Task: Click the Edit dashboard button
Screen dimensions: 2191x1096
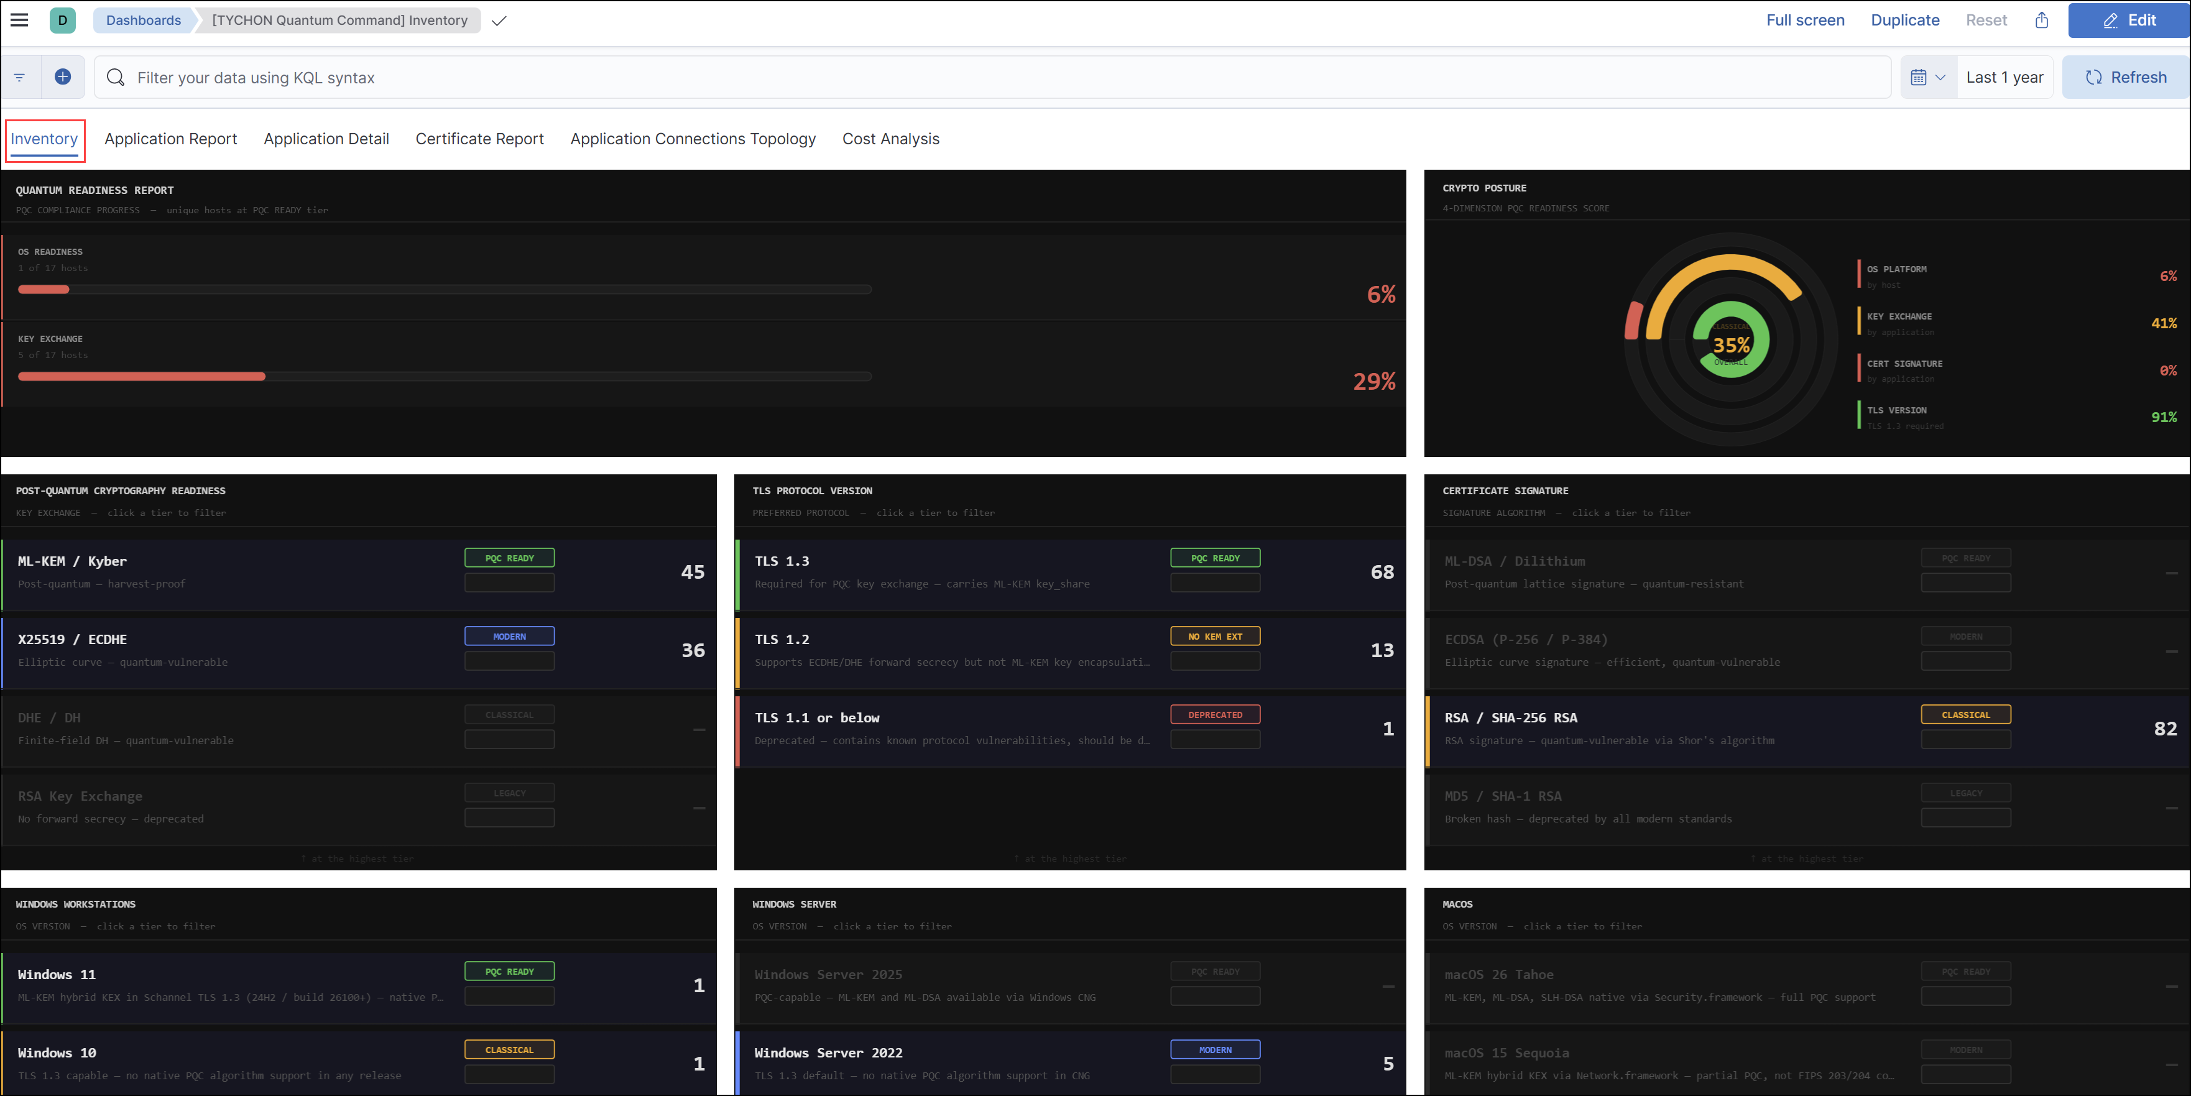Action: point(2129,19)
